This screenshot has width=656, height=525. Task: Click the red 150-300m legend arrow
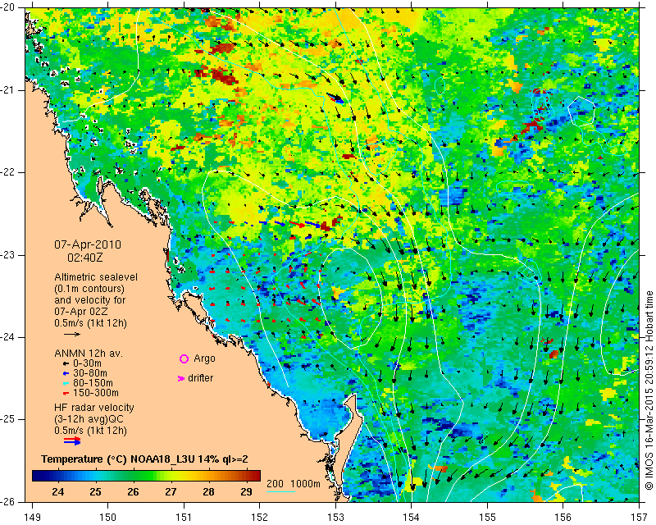66,394
